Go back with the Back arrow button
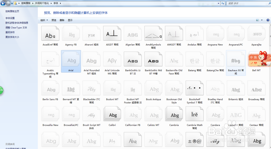This screenshot has height=149, width=271. tap(3, 3)
